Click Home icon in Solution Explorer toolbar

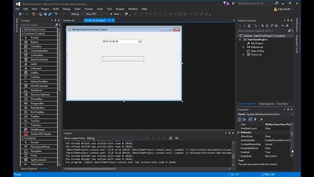click(x=249, y=26)
